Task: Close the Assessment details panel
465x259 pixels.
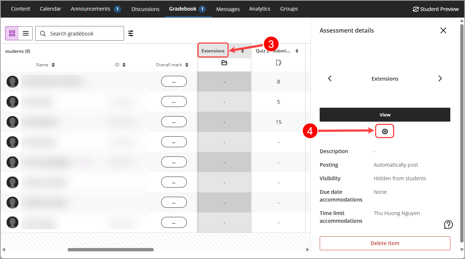Action: click(443, 30)
